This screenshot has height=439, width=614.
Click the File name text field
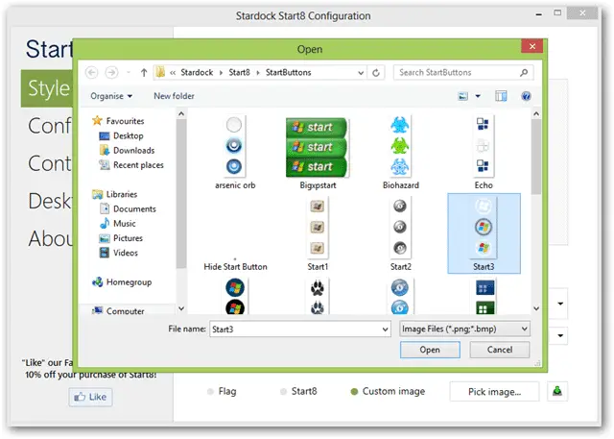tap(300, 329)
